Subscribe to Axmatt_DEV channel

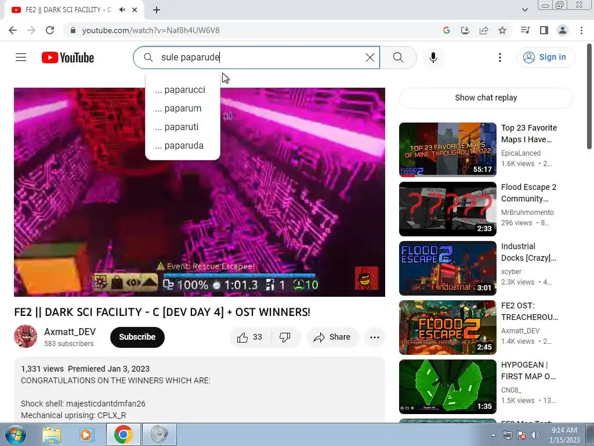tap(137, 337)
